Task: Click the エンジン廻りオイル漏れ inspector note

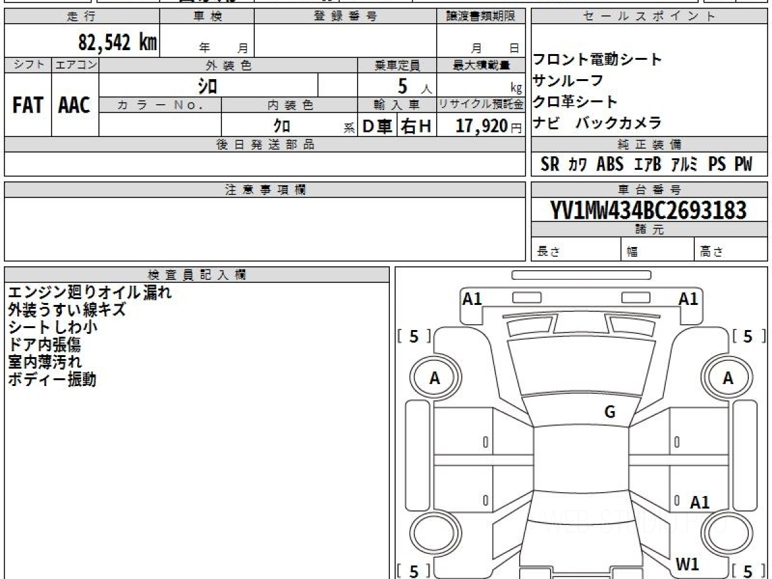Action: click(89, 293)
